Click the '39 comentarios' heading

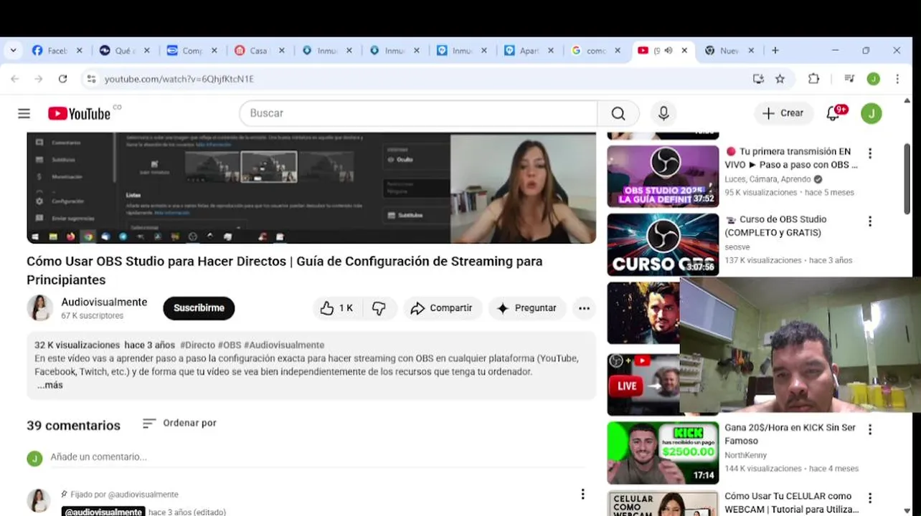click(73, 426)
